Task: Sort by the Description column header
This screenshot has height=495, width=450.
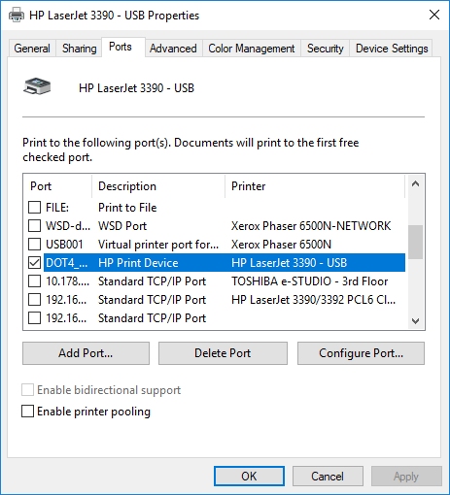Action: click(158, 186)
